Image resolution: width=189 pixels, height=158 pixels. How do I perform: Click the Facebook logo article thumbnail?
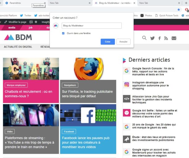point(88,115)
